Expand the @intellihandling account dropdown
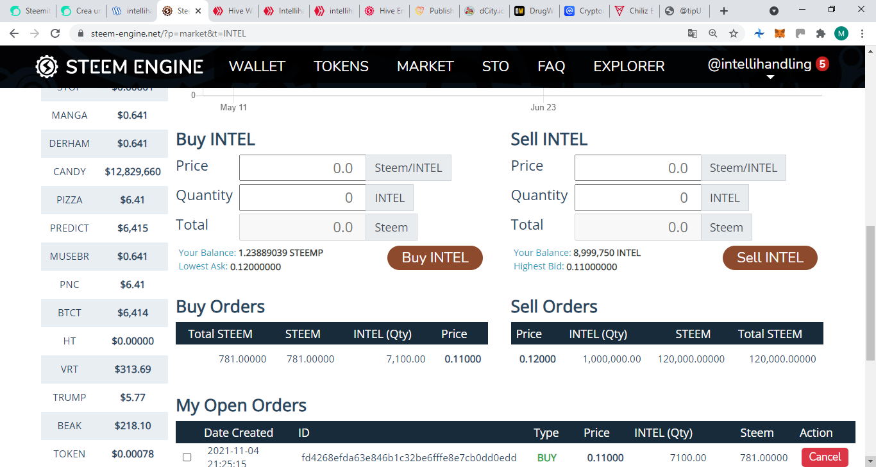Viewport: 876px width, 467px height. [x=771, y=77]
